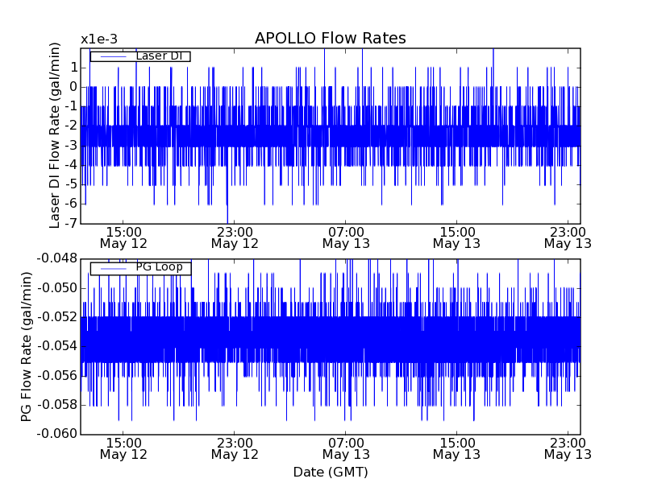Pick the "0" tick on Laser DI axis

pos(73,87)
